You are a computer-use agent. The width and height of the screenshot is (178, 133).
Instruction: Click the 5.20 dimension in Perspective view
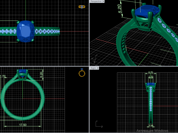tap(119, 9)
